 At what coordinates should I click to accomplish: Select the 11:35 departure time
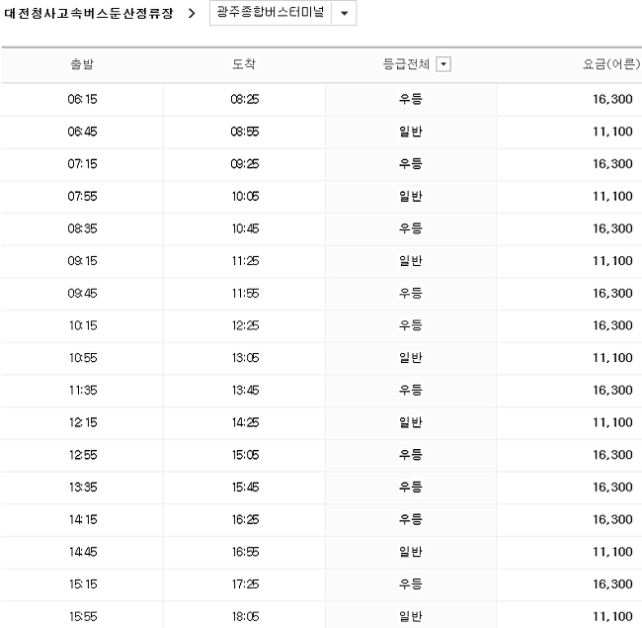[83, 391]
